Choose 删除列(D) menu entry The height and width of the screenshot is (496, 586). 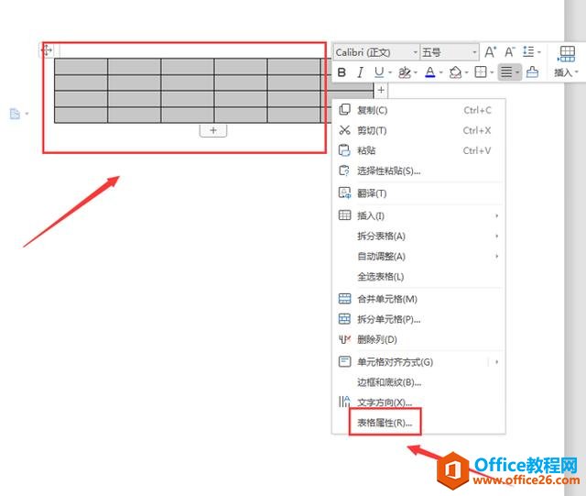click(x=418, y=339)
